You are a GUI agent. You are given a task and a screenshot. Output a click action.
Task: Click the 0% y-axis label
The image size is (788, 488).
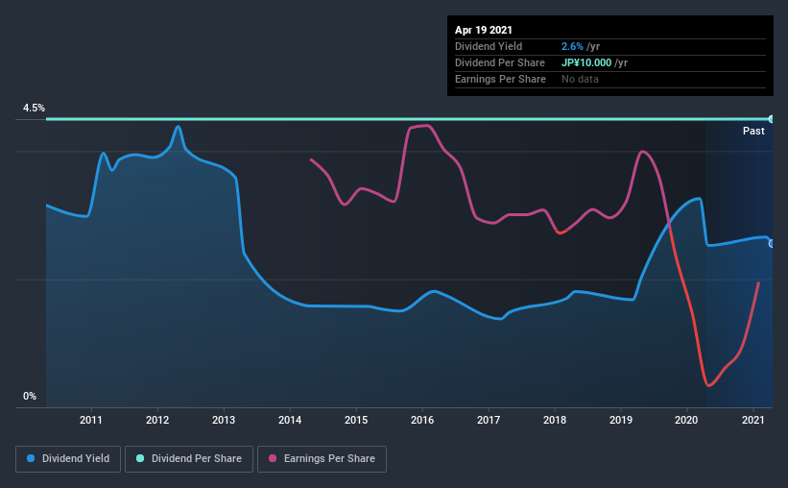30,397
